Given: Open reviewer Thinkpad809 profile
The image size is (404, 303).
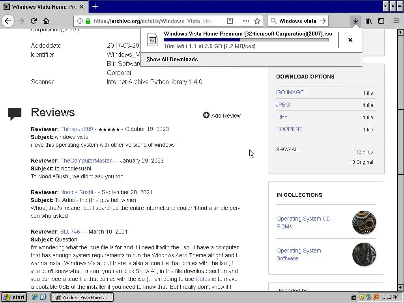Looking at the screenshot, I should [x=77, y=129].
